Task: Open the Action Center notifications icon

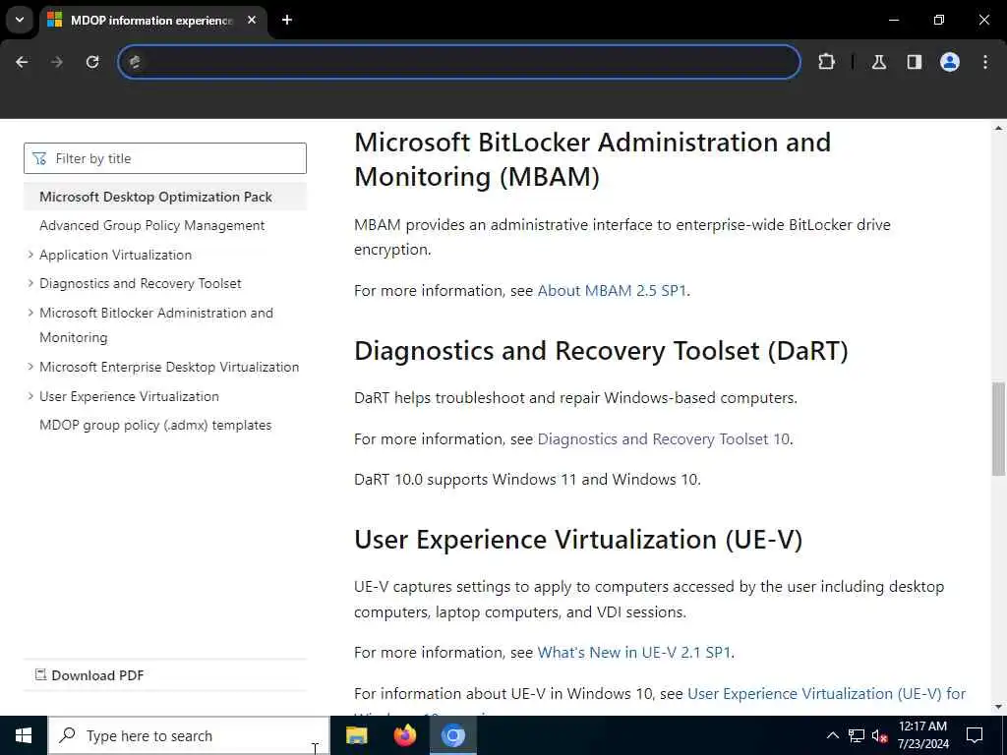Action: 975,735
